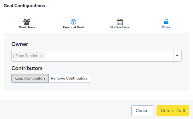
Task: Click the Owner section heading
Action: click(20, 44)
